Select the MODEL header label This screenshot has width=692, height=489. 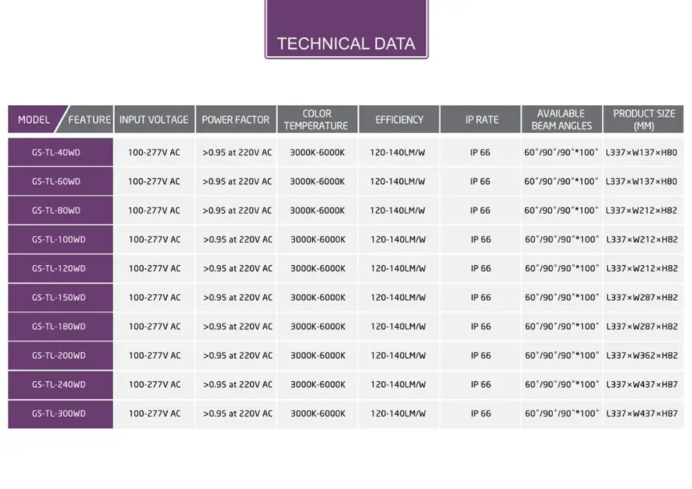point(34,120)
